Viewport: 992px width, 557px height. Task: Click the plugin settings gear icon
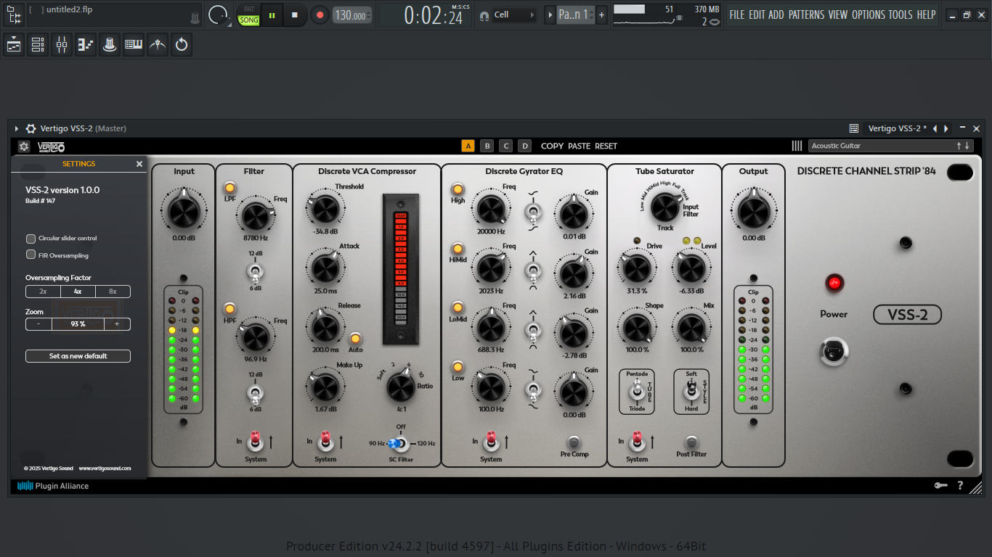click(x=24, y=146)
